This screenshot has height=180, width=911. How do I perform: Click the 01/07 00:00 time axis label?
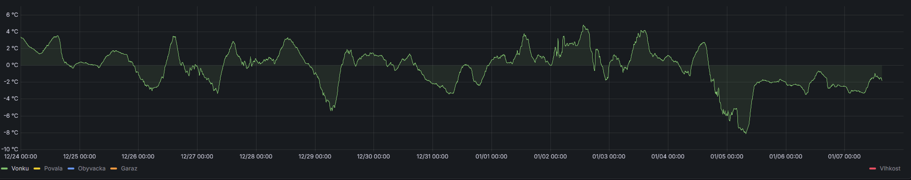(x=844, y=157)
